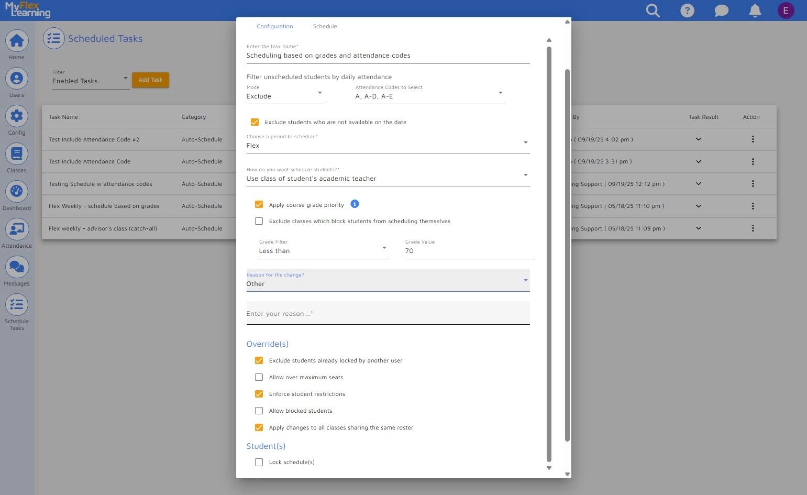Open the Grade Filter dropdown
807x495 pixels.
(324, 248)
